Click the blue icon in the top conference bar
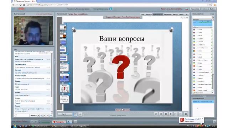 click(x=111, y=9)
